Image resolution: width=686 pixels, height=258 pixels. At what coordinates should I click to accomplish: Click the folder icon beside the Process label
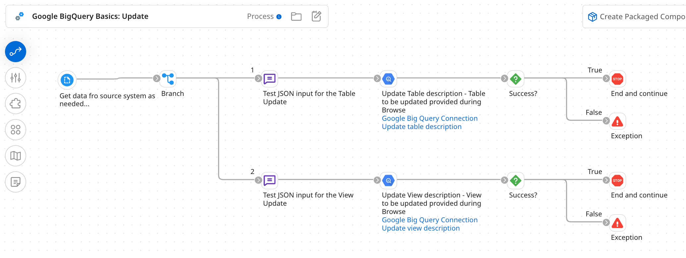click(x=296, y=16)
